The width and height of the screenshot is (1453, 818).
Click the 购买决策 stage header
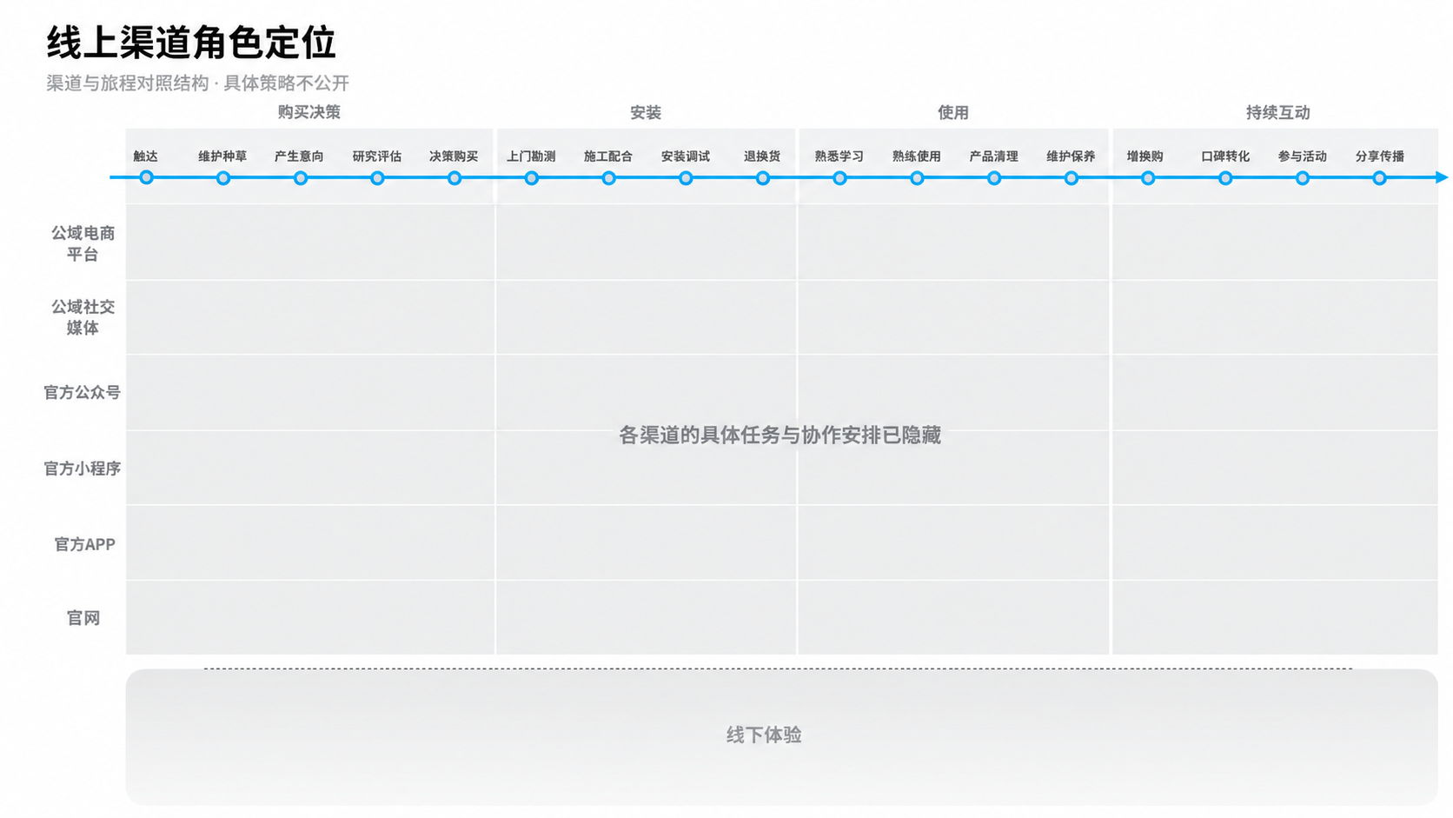coord(309,112)
